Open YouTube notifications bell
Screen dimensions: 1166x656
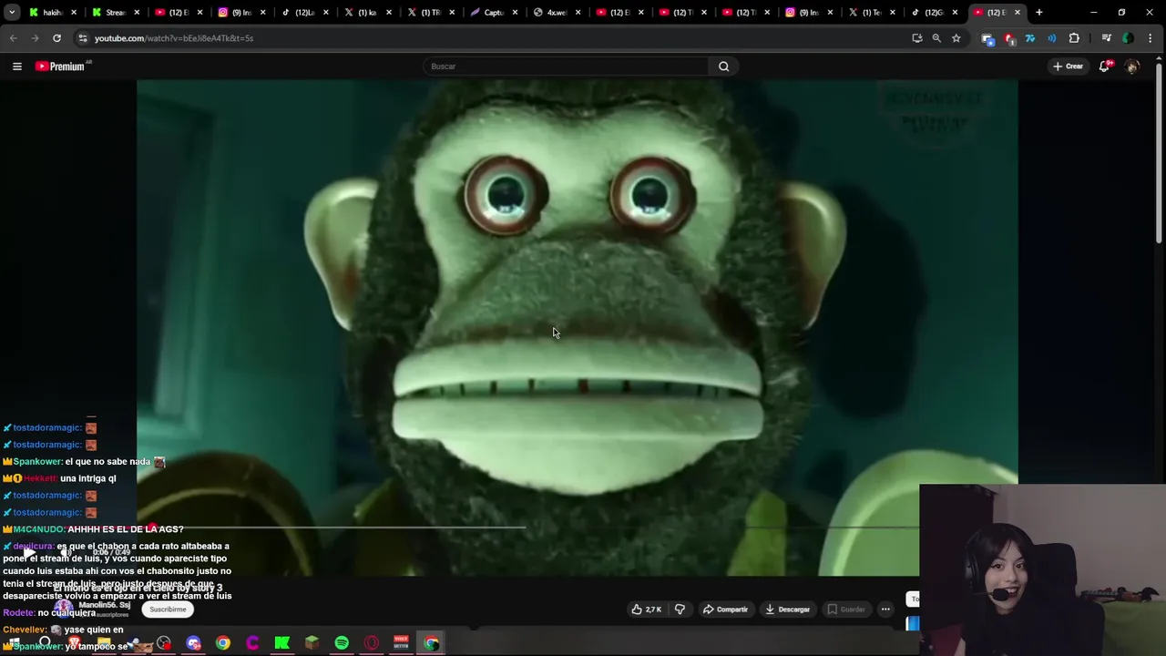[1104, 66]
